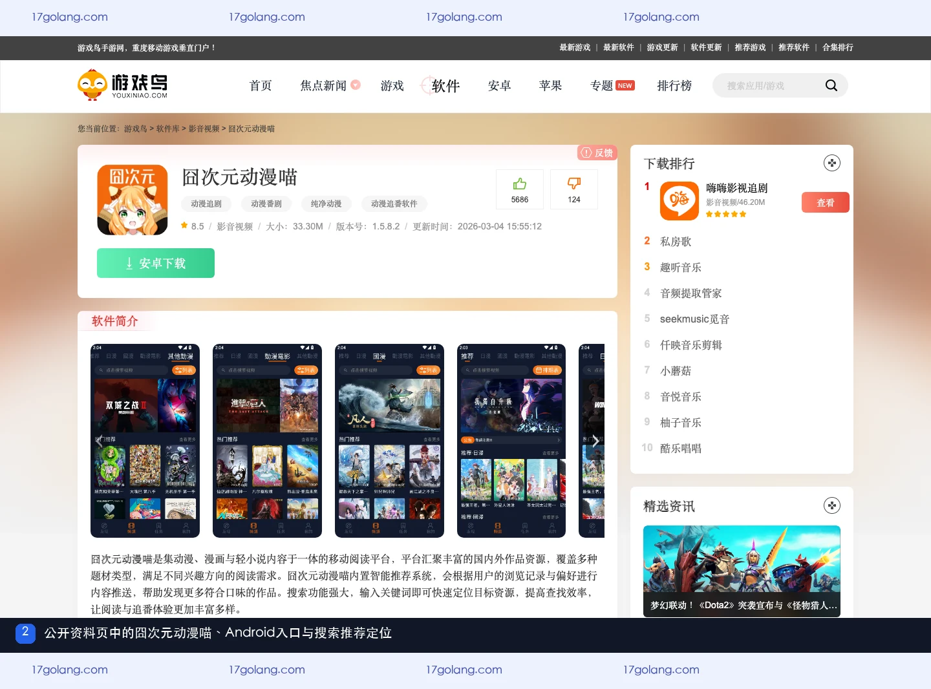Open the Dota2 怪物猎人 news image
The width and height of the screenshot is (931, 689).
point(742,571)
